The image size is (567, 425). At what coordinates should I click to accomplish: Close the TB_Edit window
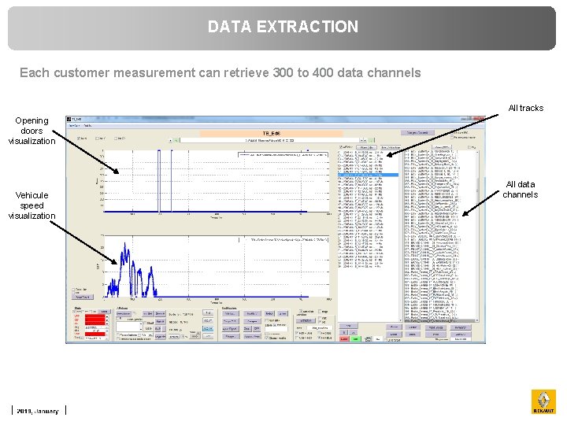[478, 119]
